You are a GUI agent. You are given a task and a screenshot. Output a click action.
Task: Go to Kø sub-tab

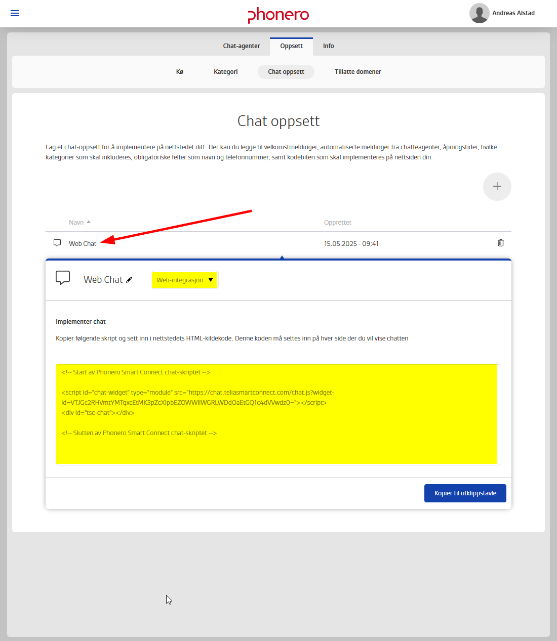tap(180, 72)
